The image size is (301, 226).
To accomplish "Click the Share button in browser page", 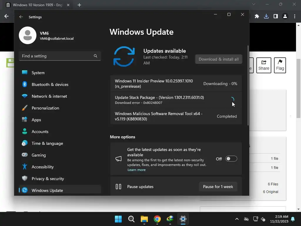I will pos(264,65).
